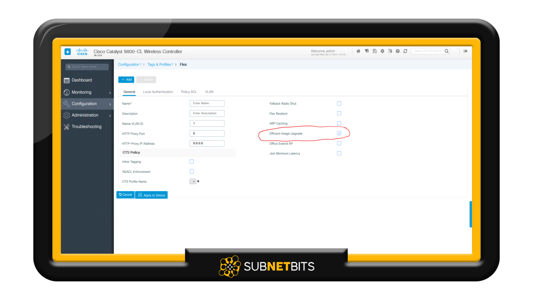533x300 pixels.
Task: Expand the Configuration menu chevron
Action: 110,104
